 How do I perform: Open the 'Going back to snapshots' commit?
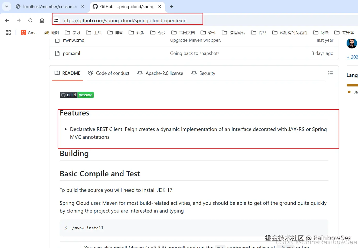pos(195,53)
